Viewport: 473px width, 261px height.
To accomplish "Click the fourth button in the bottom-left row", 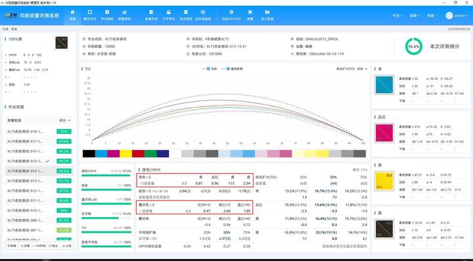I will pyautogui.click(x=53, y=246).
